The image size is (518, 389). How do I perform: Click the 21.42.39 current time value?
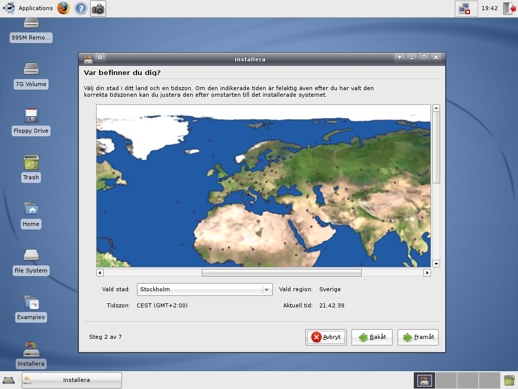(332, 305)
